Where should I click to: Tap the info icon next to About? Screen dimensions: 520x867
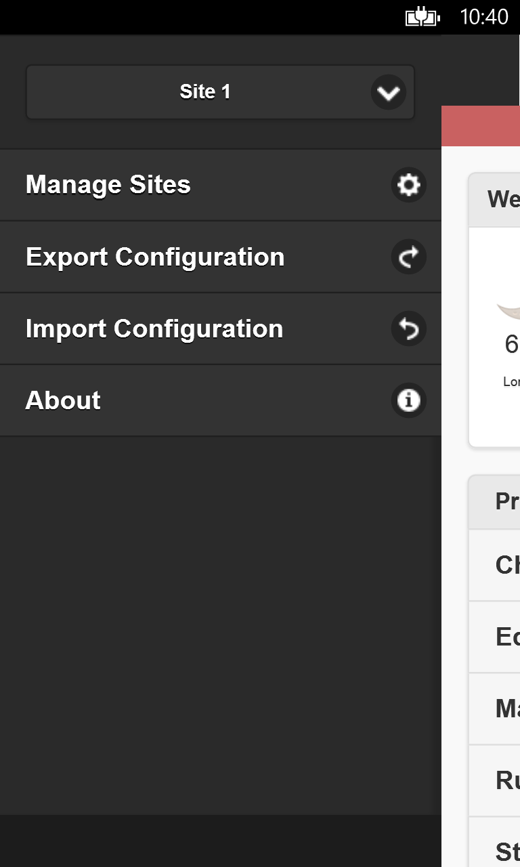(x=408, y=400)
